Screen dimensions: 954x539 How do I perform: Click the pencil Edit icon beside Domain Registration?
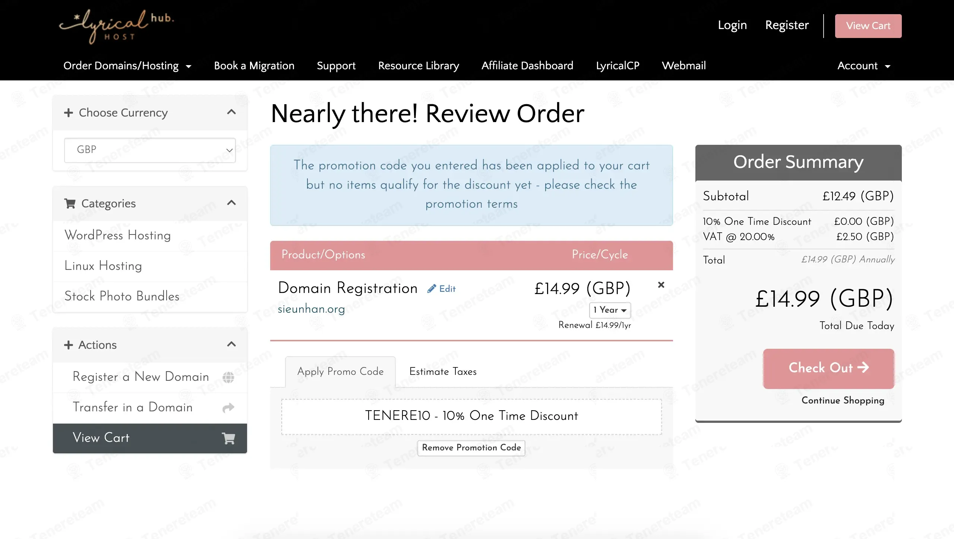[x=432, y=289]
